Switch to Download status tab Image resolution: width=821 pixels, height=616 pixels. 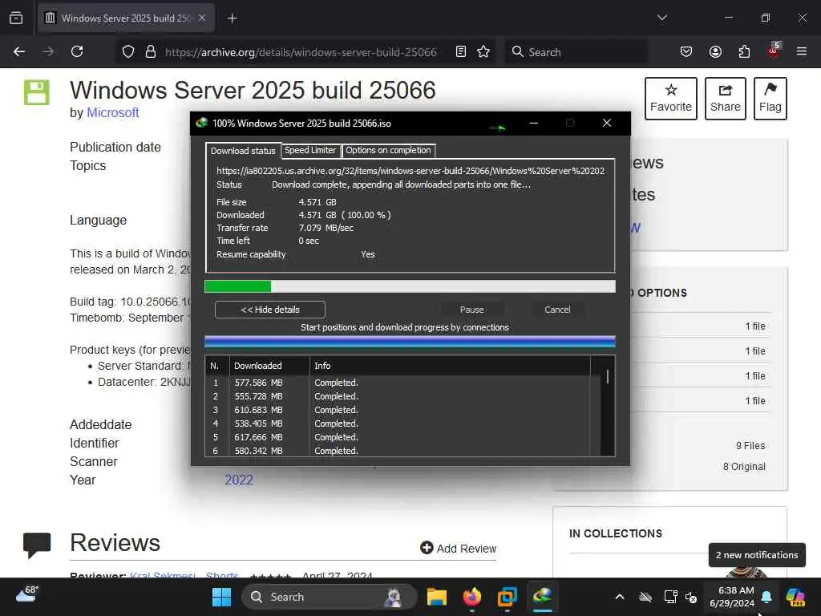(x=243, y=151)
